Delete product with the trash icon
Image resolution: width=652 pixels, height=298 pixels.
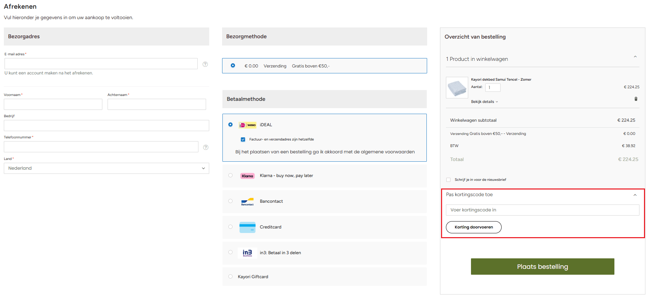click(x=636, y=99)
